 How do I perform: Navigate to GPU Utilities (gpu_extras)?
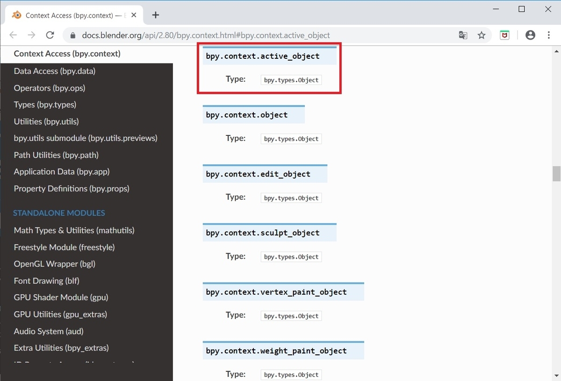60,314
